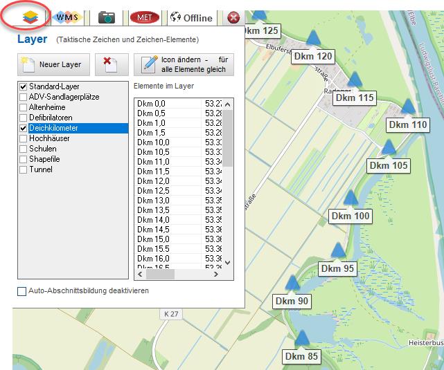Uncheck the Deichkilometer layer checkbox
The image size is (444, 370).
(22, 129)
